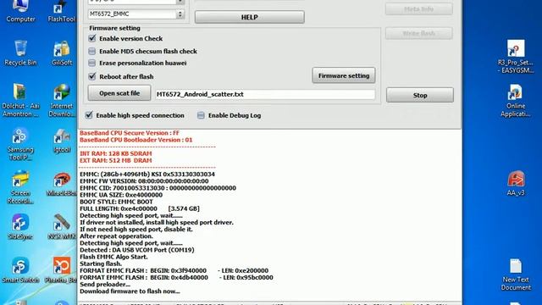Click the 'BOOT STYLE: EMMC BOOT' log line

[x=116, y=202]
